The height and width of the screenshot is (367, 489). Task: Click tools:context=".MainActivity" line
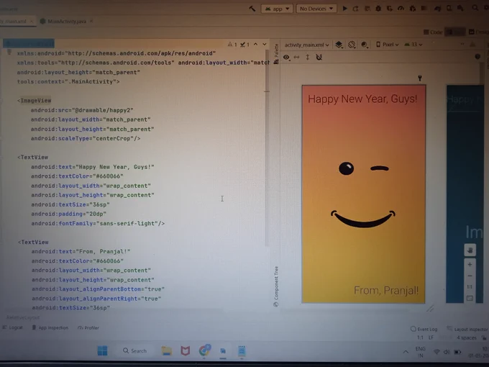click(x=68, y=81)
